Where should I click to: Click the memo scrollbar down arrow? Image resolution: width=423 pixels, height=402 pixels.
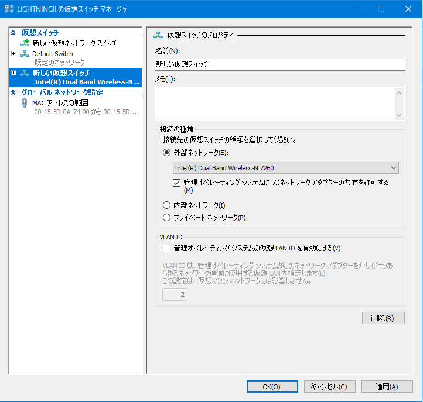pyautogui.click(x=400, y=115)
